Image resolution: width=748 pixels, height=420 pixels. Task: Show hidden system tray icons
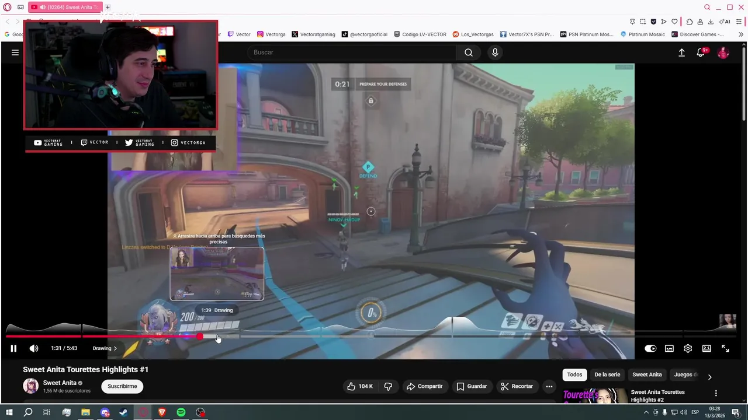[646, 412]
